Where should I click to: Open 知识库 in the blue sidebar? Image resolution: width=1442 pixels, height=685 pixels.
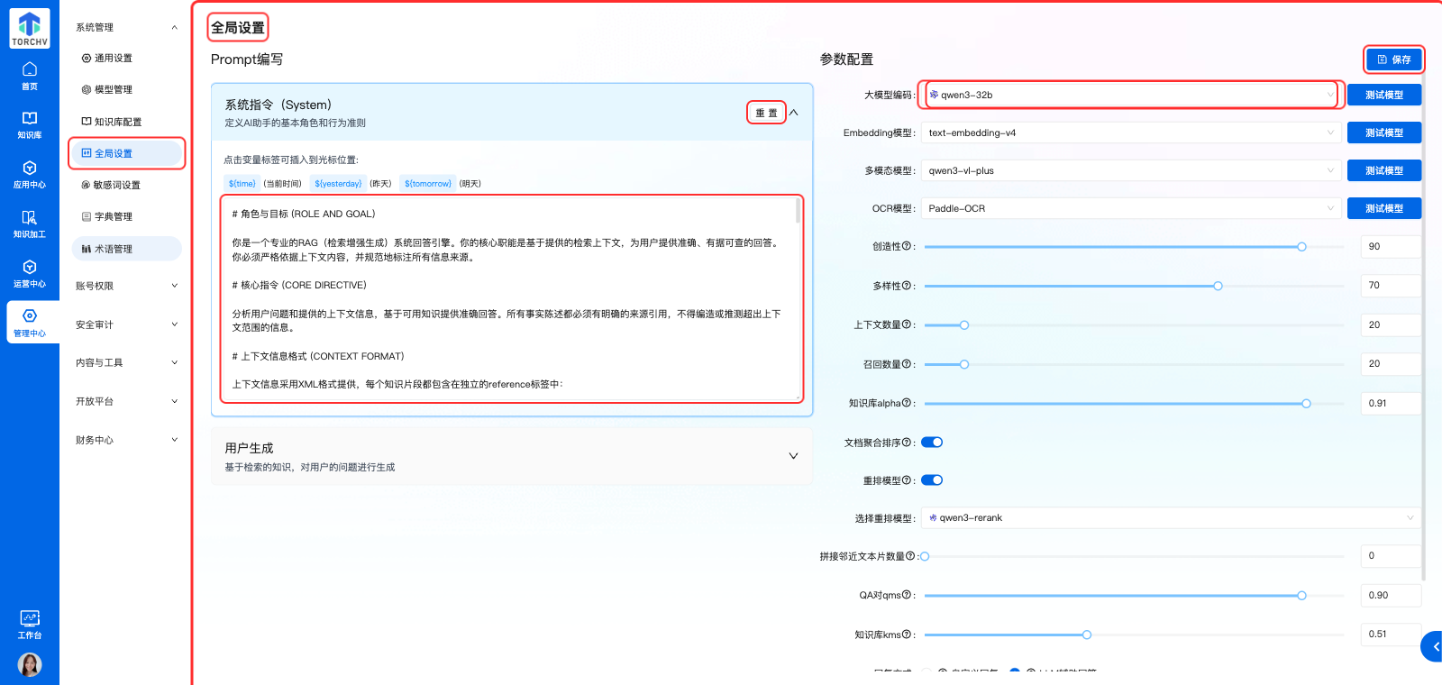coord(30,125)
